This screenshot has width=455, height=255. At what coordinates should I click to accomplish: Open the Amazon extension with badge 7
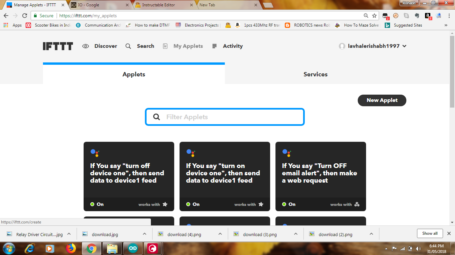pos(428,16)
